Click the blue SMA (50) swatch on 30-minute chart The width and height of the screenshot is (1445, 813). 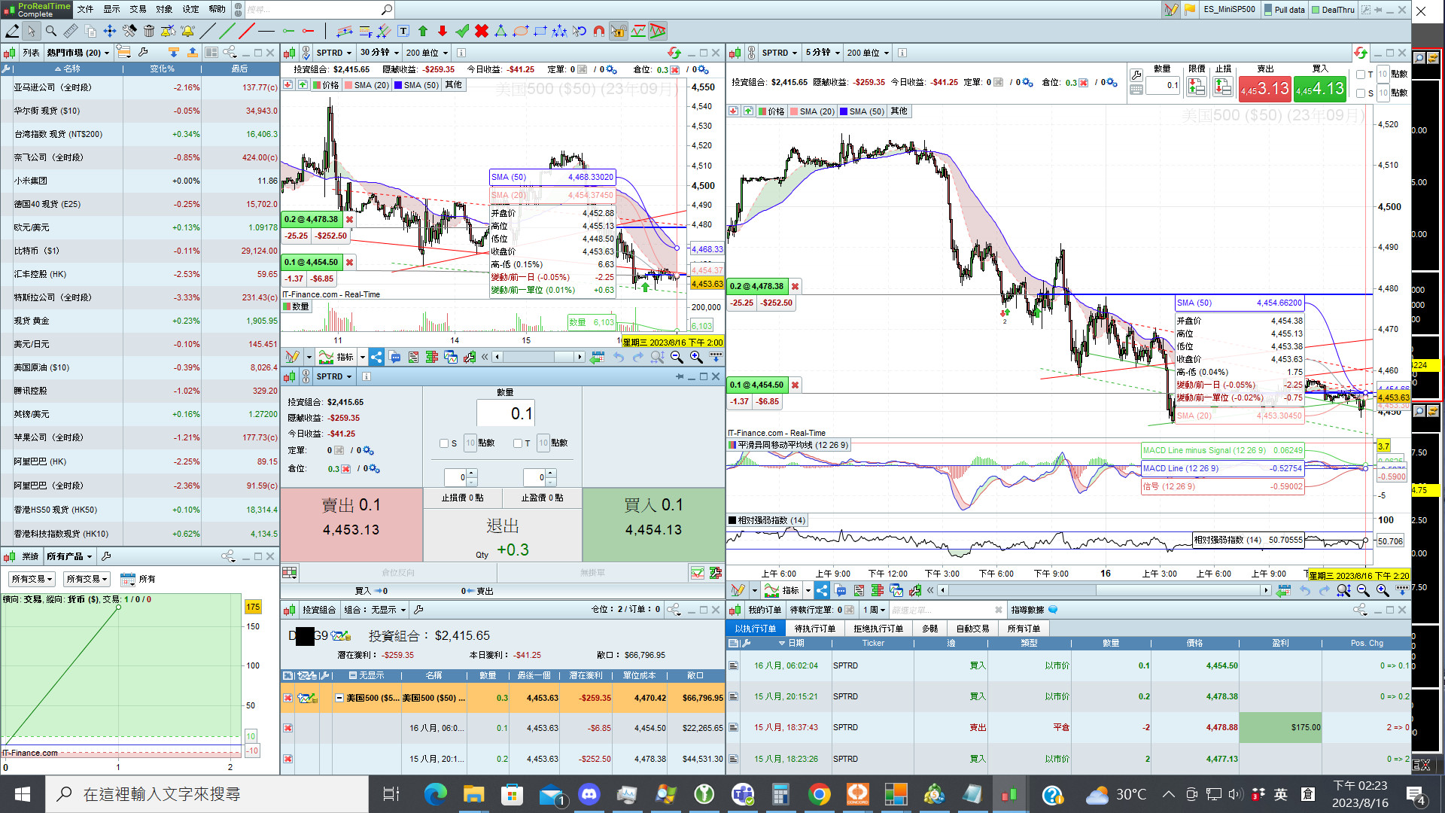pyautogui.click(x=397, y=85)
